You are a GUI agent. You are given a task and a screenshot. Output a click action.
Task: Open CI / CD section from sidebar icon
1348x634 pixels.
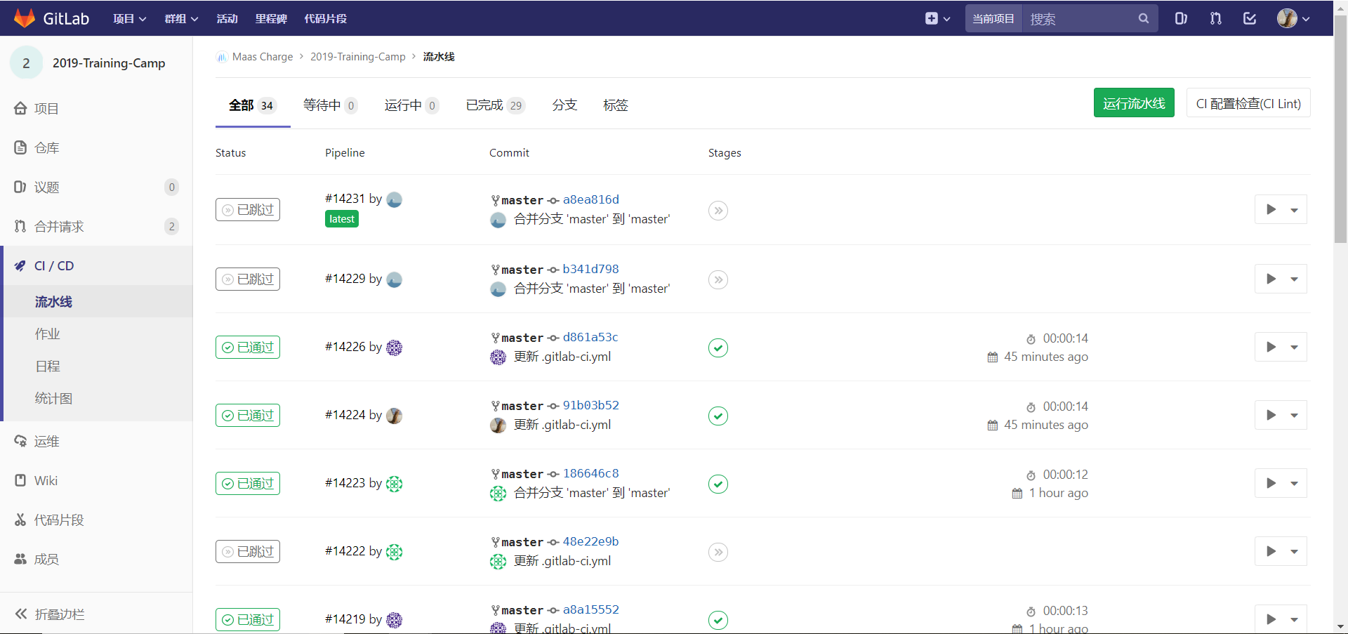tap(20, 265)
